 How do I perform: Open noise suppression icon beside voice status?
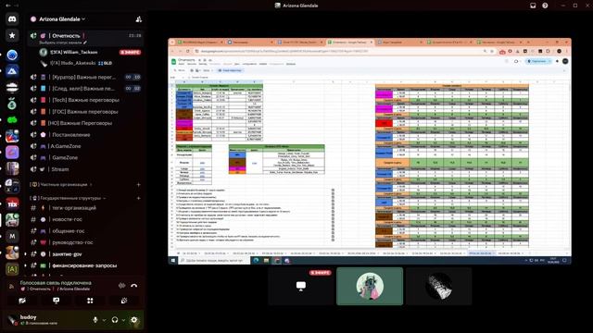[x=121, y=286]
